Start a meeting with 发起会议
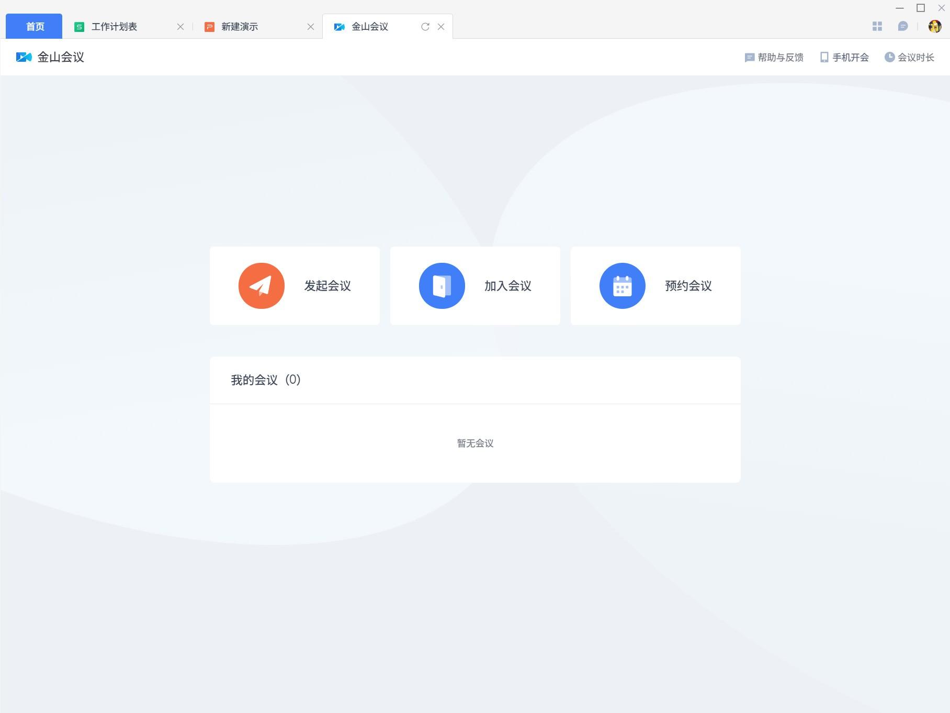 pyautogui.click(x=295, y=285)
